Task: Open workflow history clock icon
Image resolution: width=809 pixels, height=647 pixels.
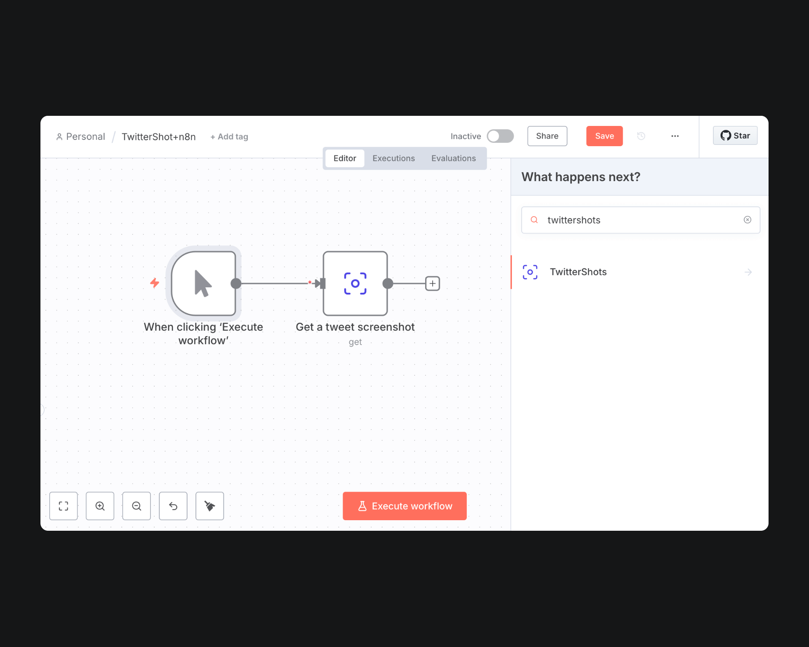Action: [x=641, y=136]
